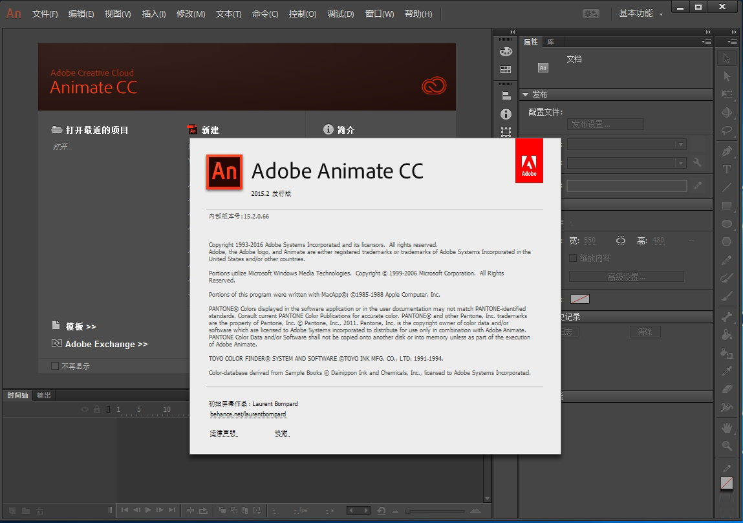Click the Creative Cloud logo icon
Screen dimensions: 743x523
(x=434, y=86)
